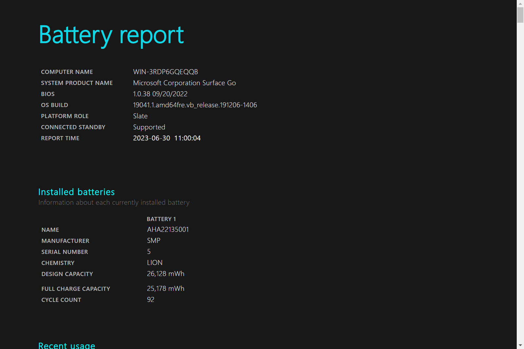
Task: Click the full charge capacity 25,178 mWh value
Action: click(165, 289)
